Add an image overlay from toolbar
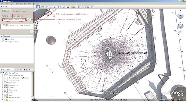The width and height of the screenshot is (188, 105). click(x=55, y=7)
